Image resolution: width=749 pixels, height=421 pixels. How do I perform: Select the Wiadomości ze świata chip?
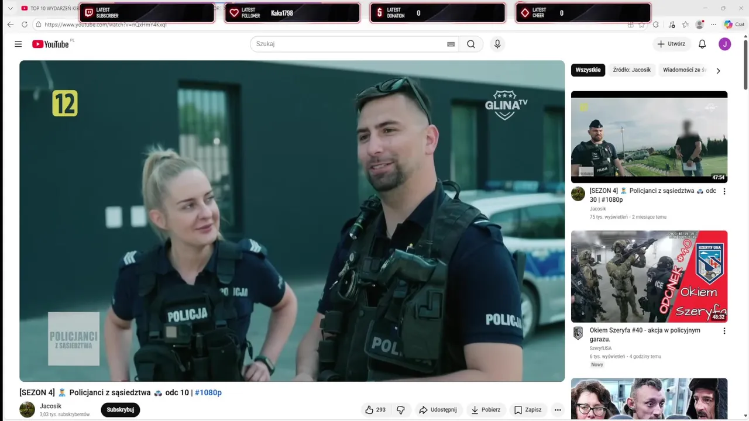(685, 70)
